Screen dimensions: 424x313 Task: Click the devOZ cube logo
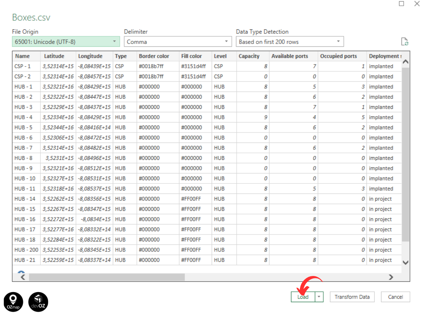point(38,301)
